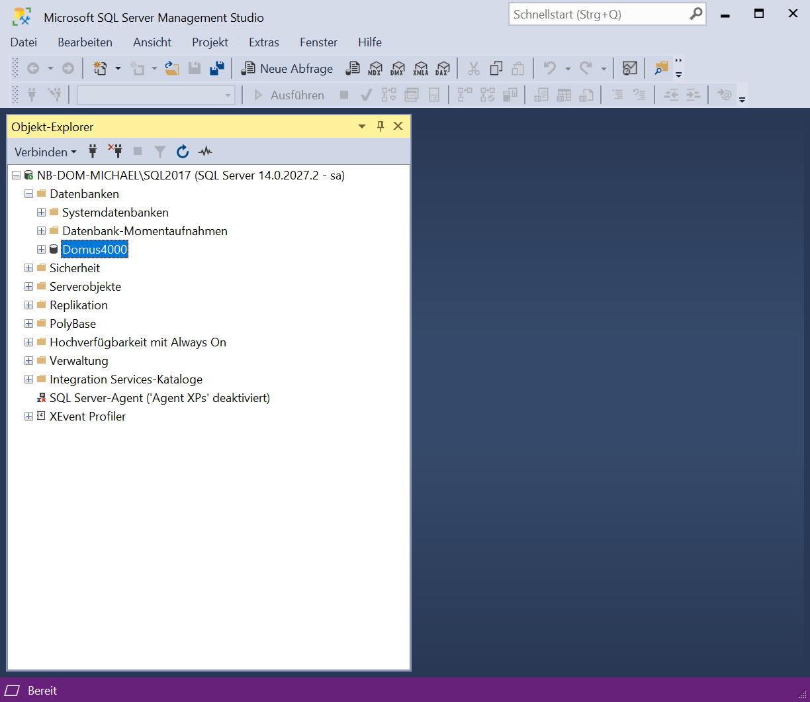Click the Activity pulse icon in Objekt-Explorer
This screenshot has height=702, width=810.
point(205,152)
